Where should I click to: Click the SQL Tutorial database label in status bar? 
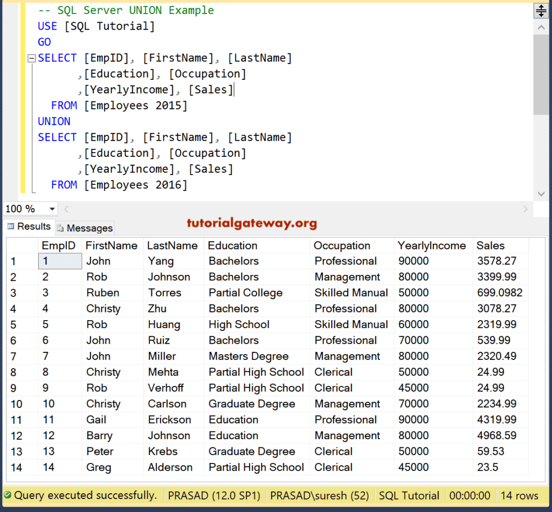409,495
